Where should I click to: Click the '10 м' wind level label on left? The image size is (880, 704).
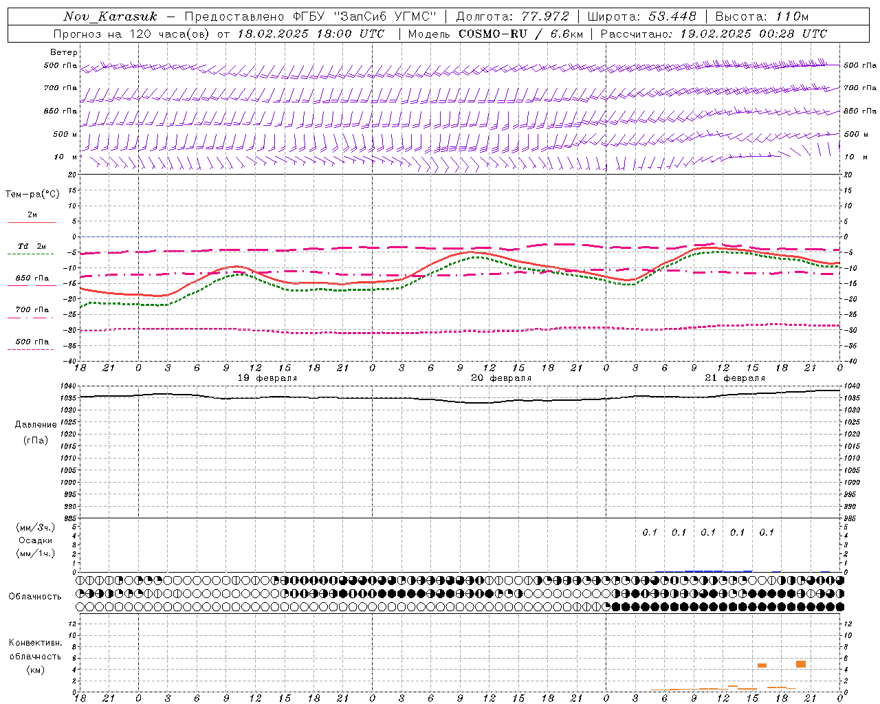pos(65,157)
